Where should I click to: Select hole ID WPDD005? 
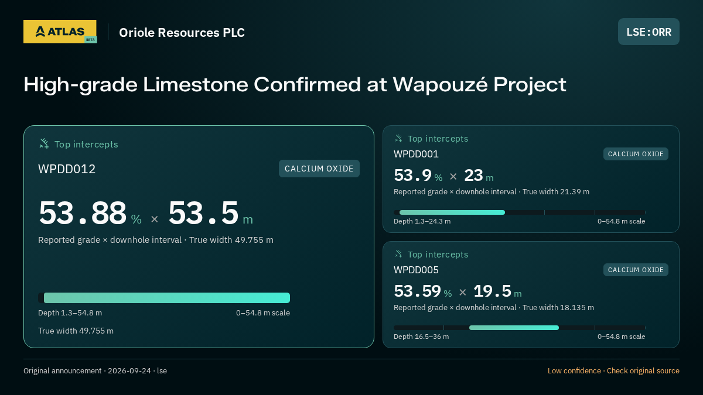click(x=416, y=270)
